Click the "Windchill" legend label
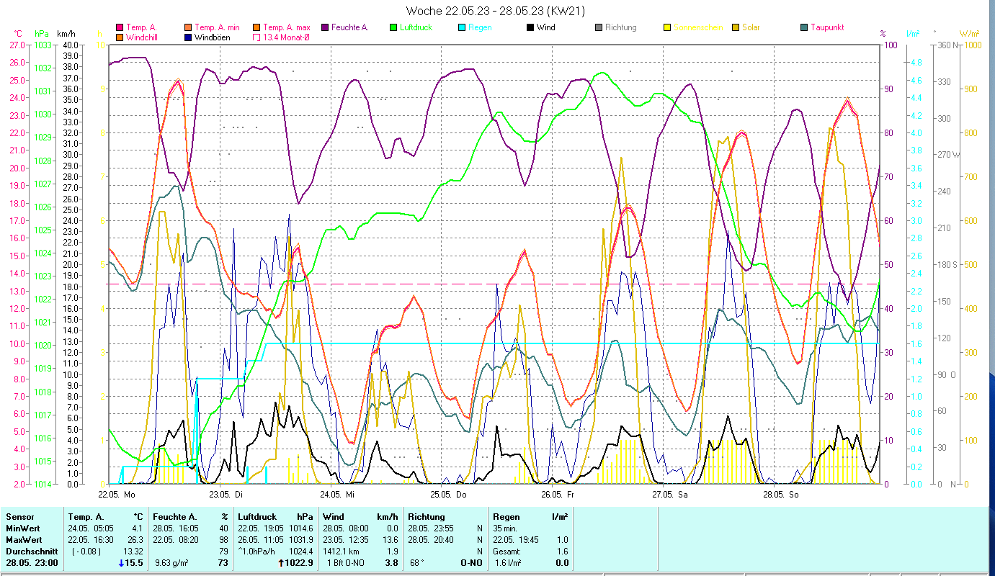995x576 pixels. tap(142, 37)
